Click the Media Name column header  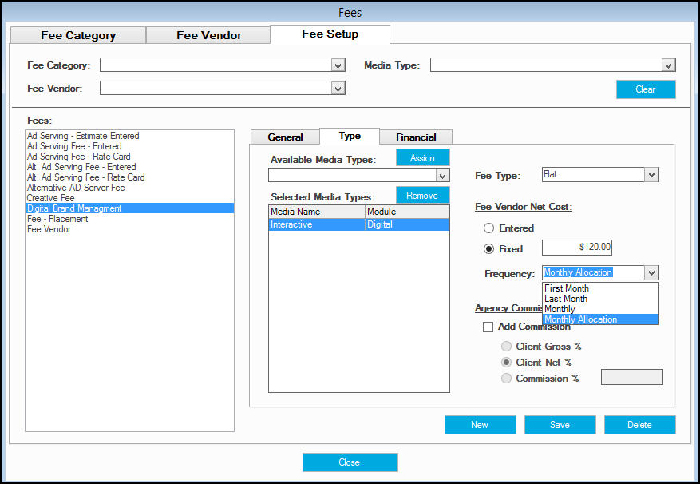click(317, 212)
